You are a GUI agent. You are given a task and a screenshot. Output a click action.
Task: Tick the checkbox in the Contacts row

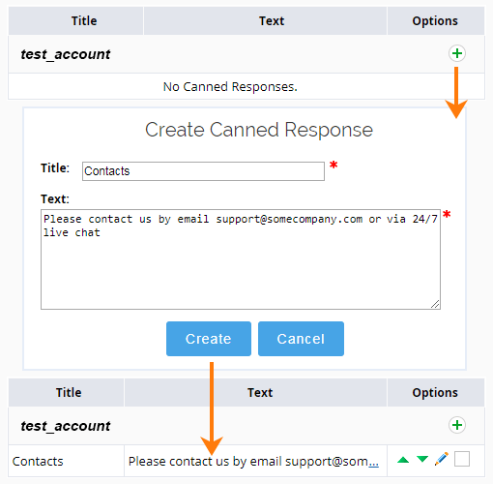click(x=462, y=459)
